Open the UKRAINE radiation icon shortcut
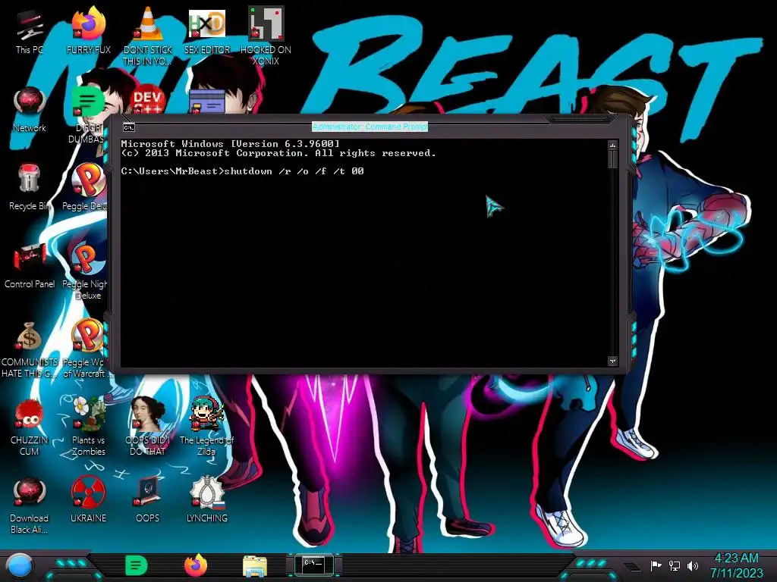777x582 pixels. click(88, 500)
